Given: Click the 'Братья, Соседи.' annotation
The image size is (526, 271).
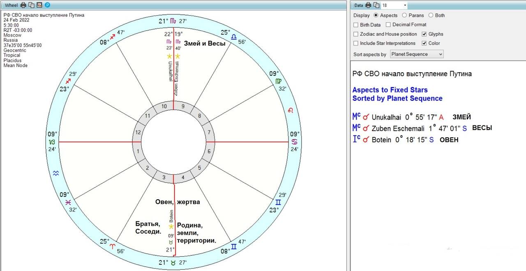Looking at the screenshot, I should (x=148, y=228).
